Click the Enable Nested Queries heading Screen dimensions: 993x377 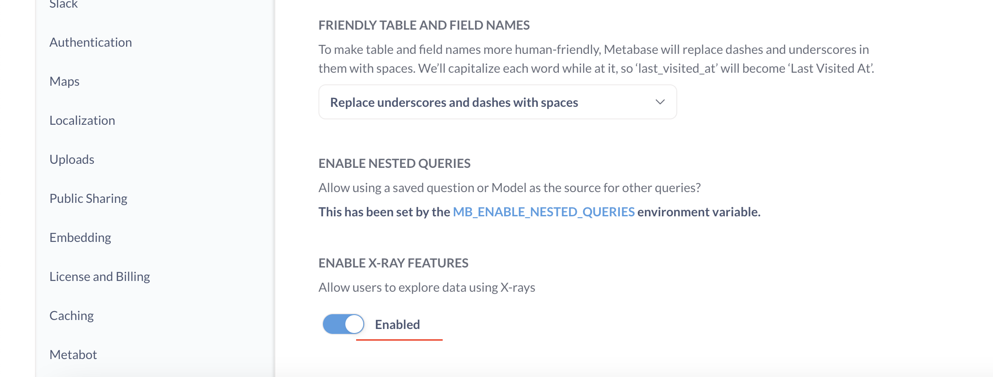point(394,163)
